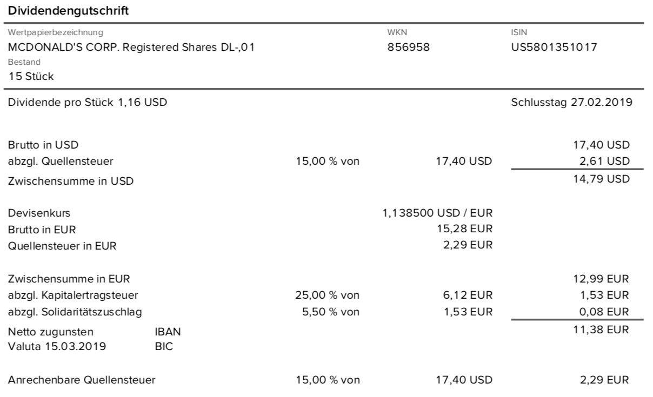Click the Brutto in USD label
This screenshot has height=397, width=653.
click(x=43, y=145)
